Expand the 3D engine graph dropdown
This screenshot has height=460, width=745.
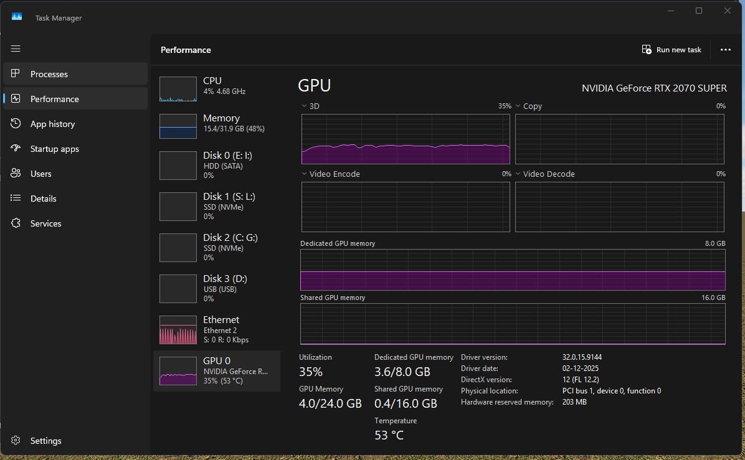click(x=304, y=106)
